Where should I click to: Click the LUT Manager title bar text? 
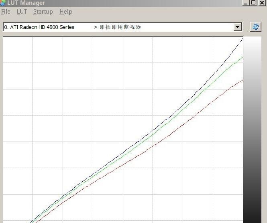26,3
